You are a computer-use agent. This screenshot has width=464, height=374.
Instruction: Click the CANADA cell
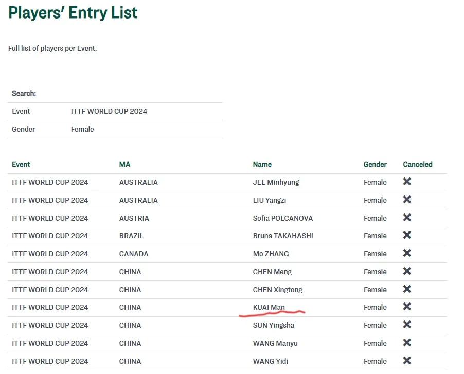point(134,254)
